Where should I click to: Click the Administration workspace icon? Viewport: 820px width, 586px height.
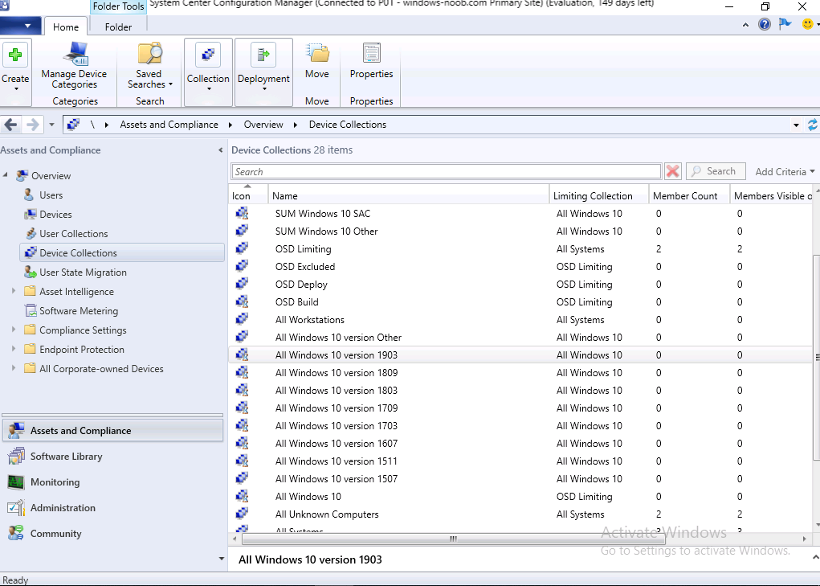(x=16, y=507)
